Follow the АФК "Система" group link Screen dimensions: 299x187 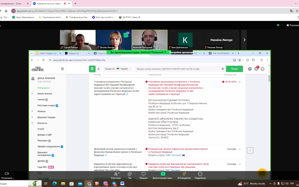[x=173, y=155]
